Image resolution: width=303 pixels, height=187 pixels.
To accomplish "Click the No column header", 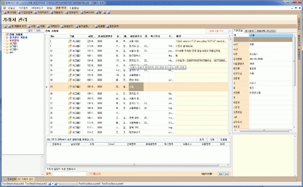I will point(52,36).
